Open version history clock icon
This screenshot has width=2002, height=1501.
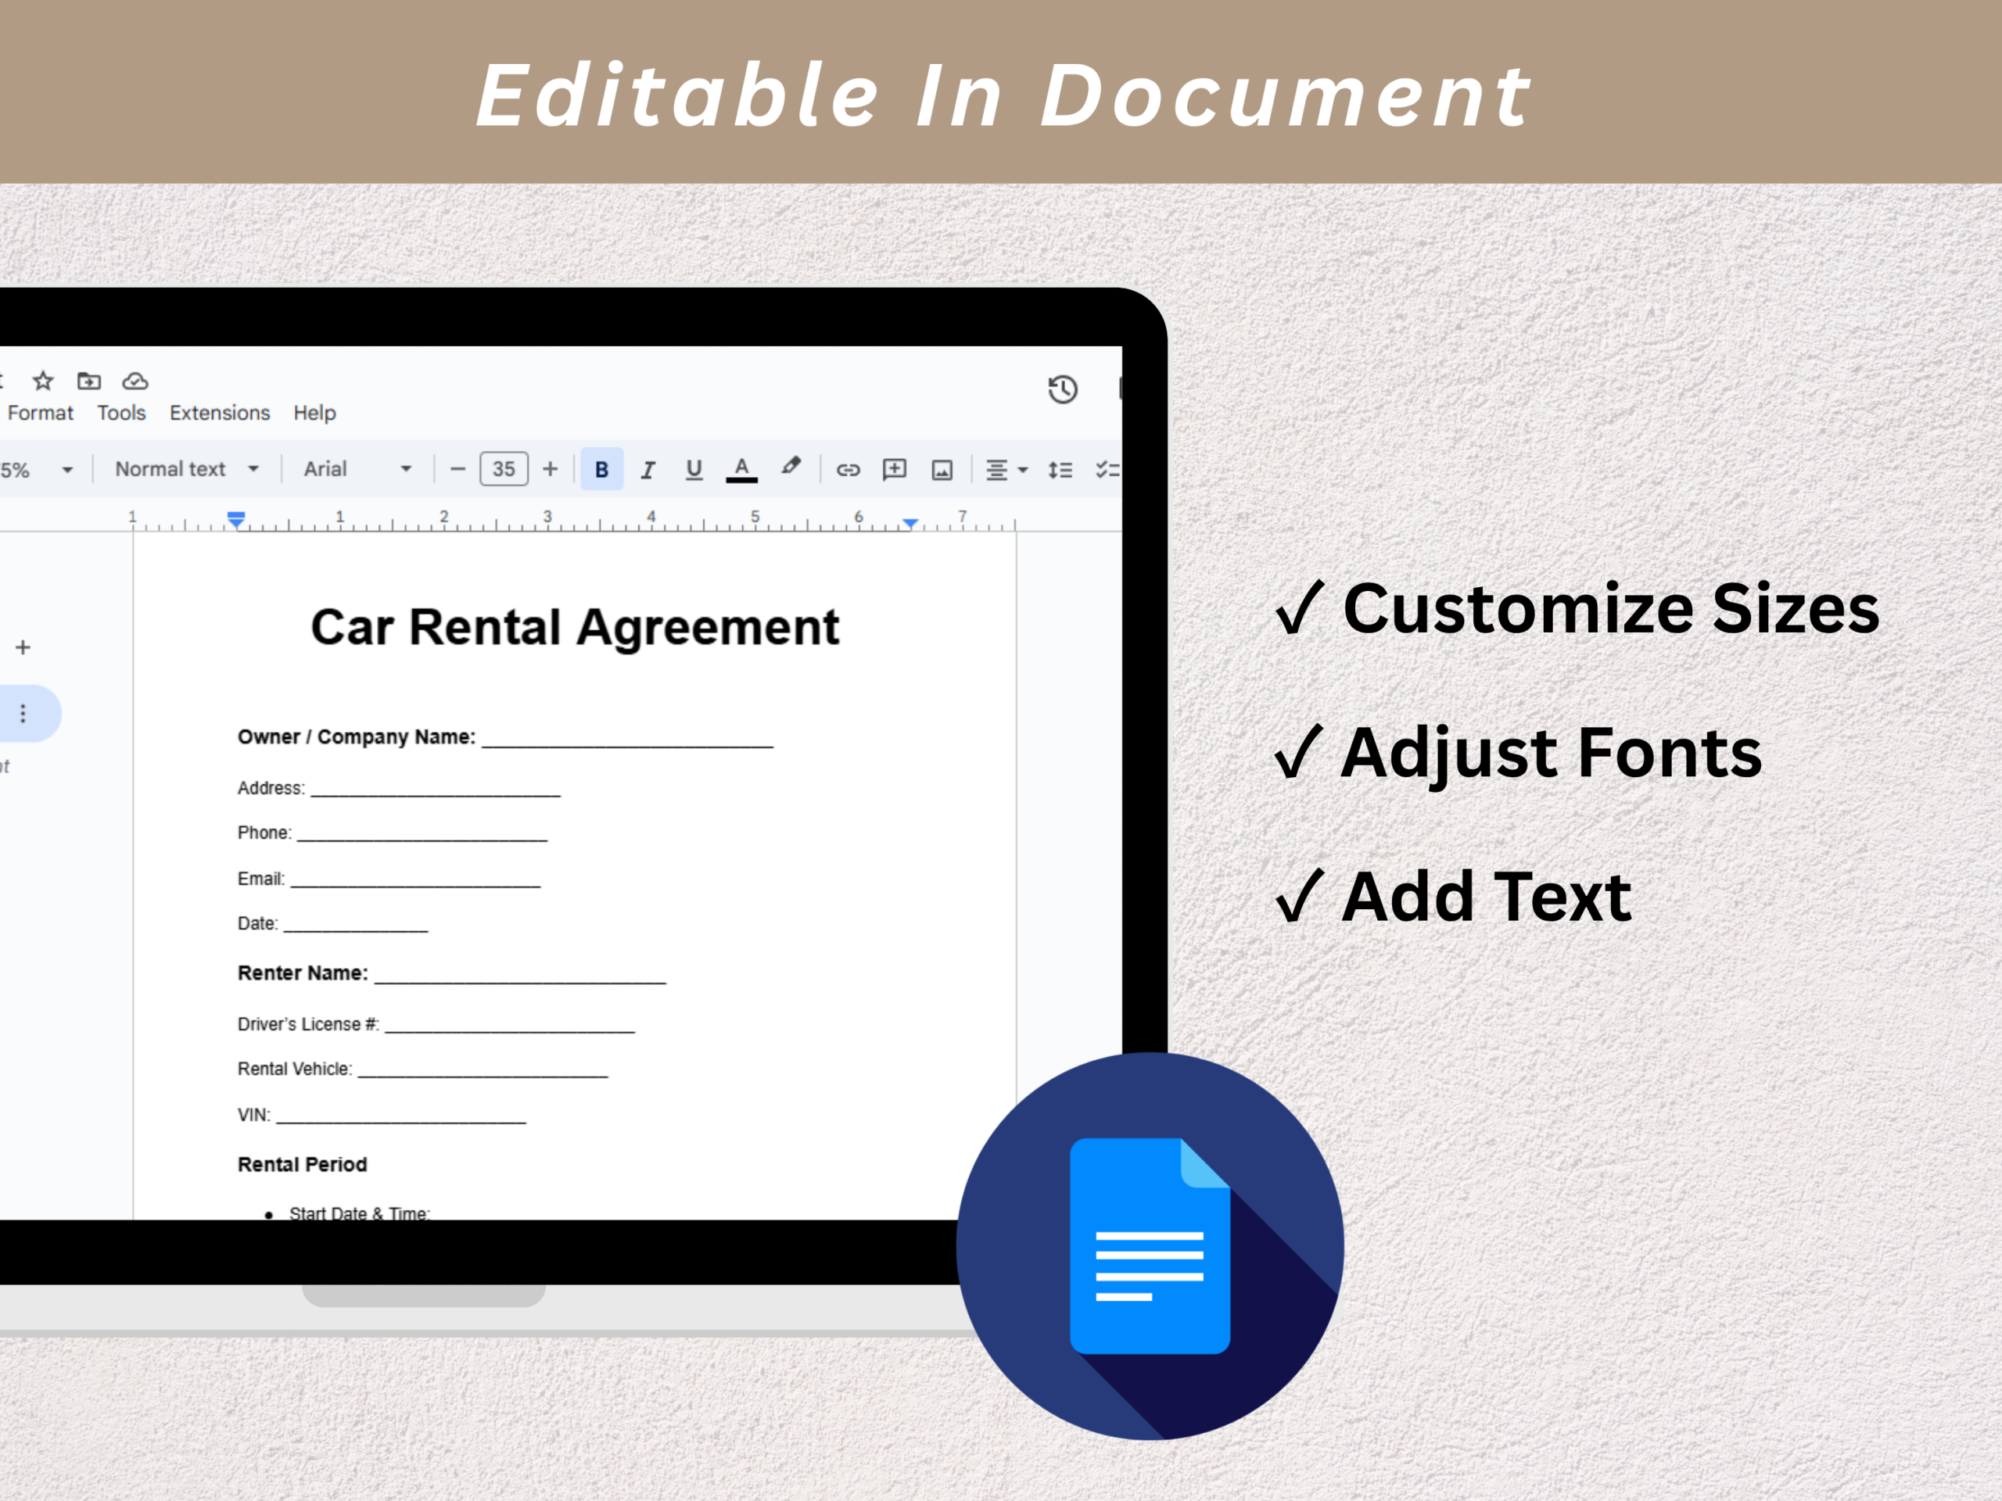pos(1062,389)
